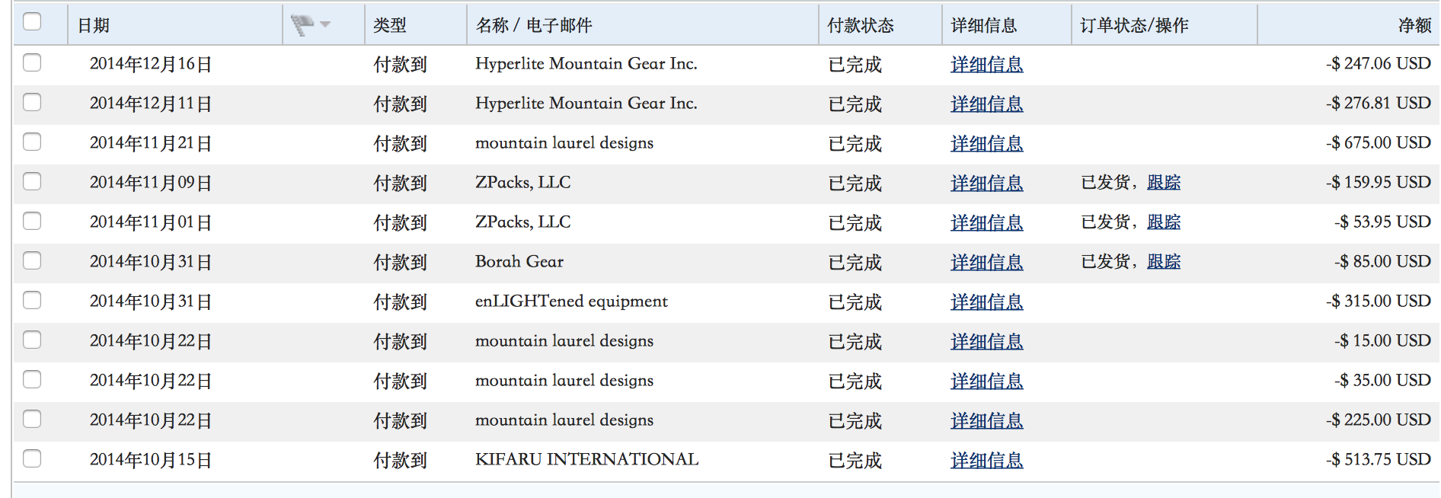Image resolution: width=1441 pixels, height=498 pixels.
Task: Click the 类型 column header
Action: pyautogui.click(x=390, y=26)
